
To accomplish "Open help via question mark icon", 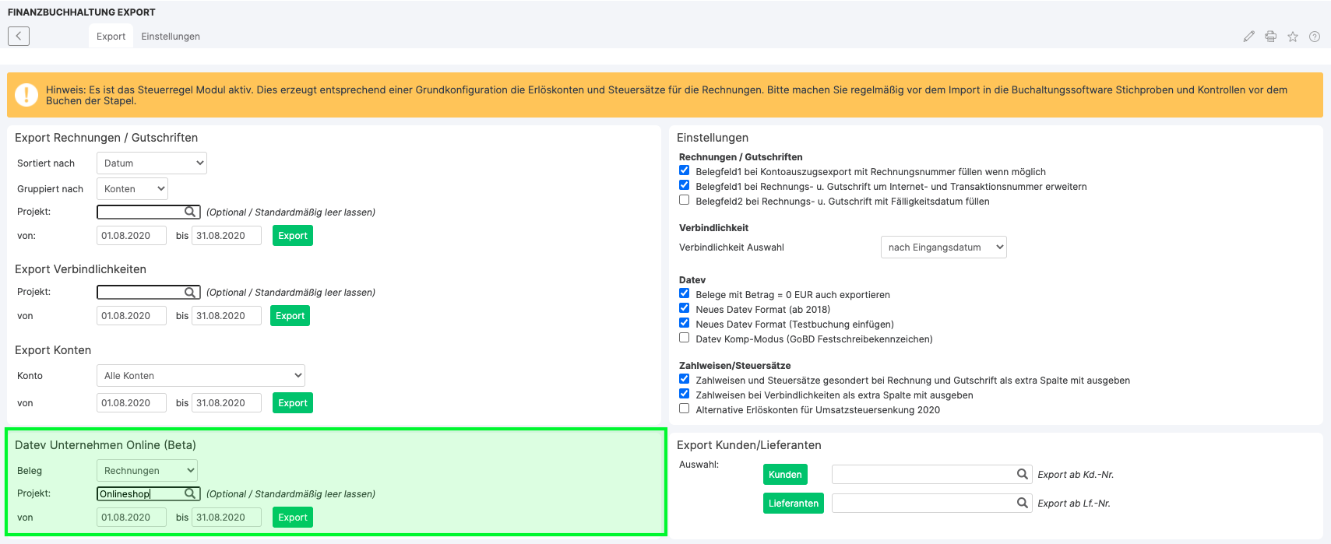I will [1314, 37].
